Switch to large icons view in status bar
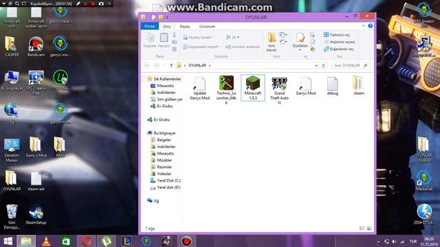The width and height of the screenshot is (440, 247). (x=369, y=228)
